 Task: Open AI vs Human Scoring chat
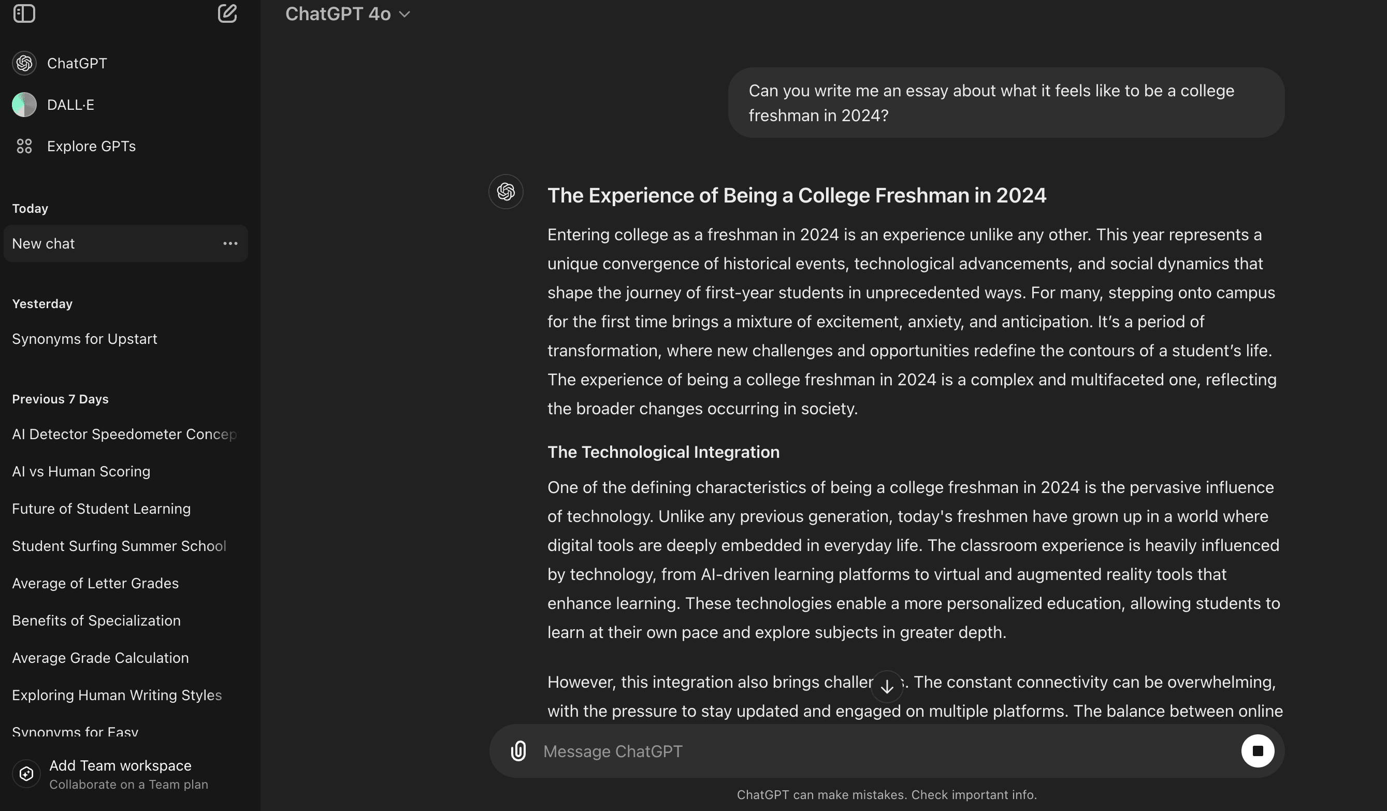click(x=81, y=471)
